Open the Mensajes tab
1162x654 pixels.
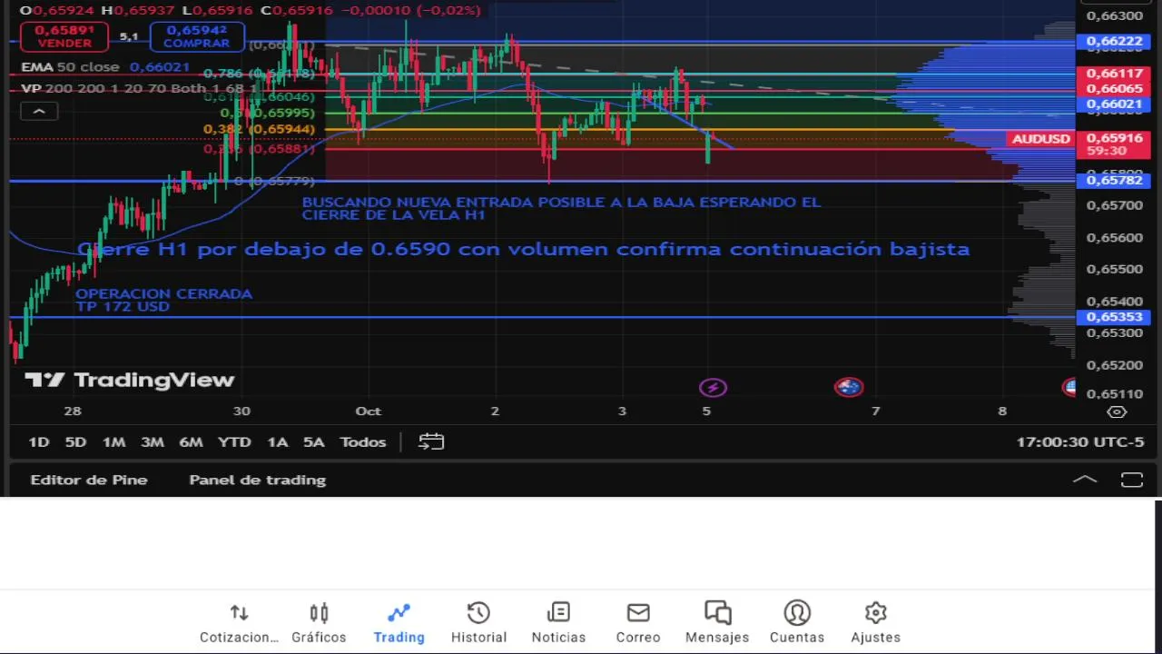pos(717,623)
